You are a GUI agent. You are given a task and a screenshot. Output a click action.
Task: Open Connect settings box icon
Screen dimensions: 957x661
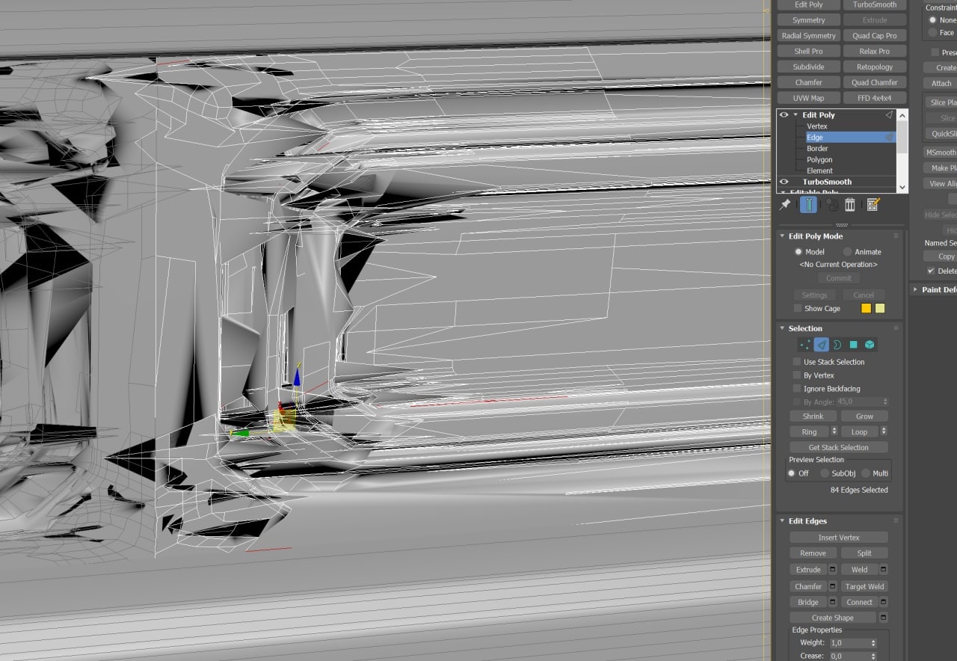tap(884, 602)
